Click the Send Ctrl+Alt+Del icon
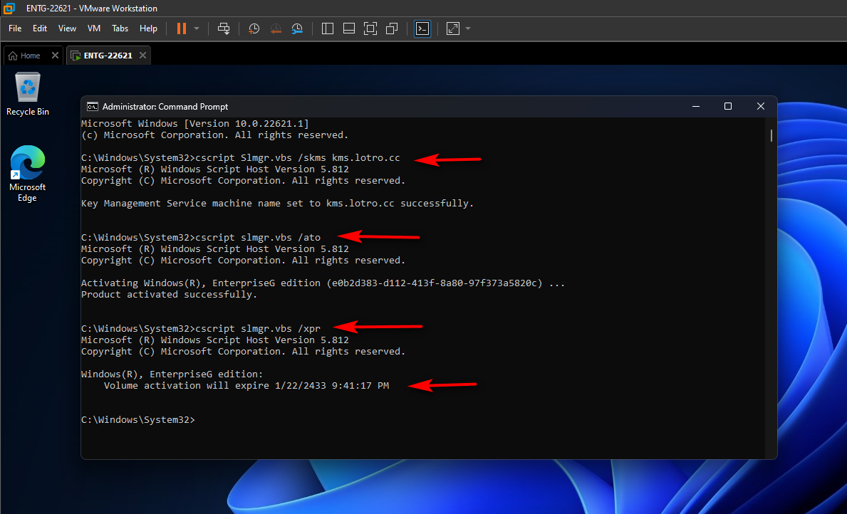Image resolution: width=847 pixels, height=514 pixels. pyautogui.click(x=224, y=28)
